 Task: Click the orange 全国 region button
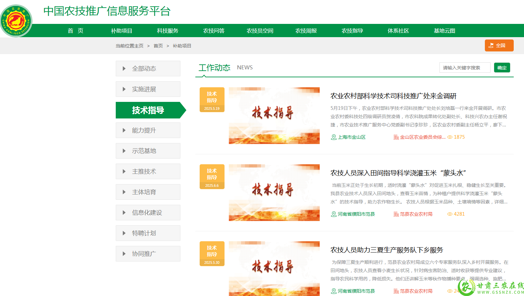[x=499, y=45]
